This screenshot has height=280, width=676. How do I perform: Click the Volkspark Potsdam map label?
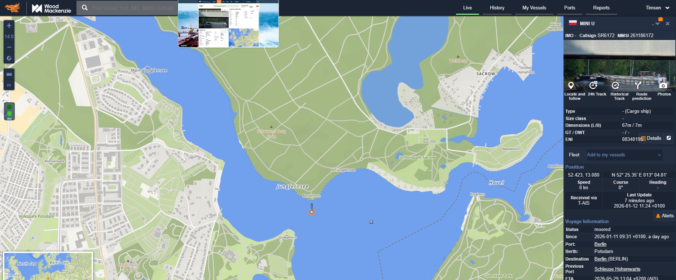click(36, 216)
